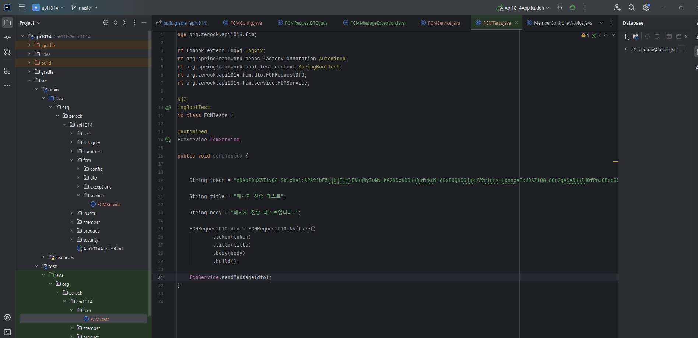Open IDE settings gear

tap(646, 7)
